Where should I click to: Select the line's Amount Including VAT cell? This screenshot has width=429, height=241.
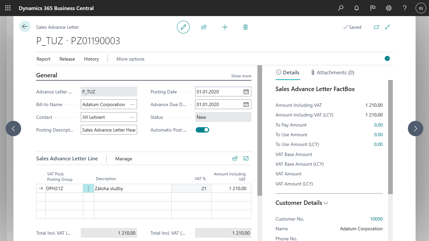click(x=231, y=188)
